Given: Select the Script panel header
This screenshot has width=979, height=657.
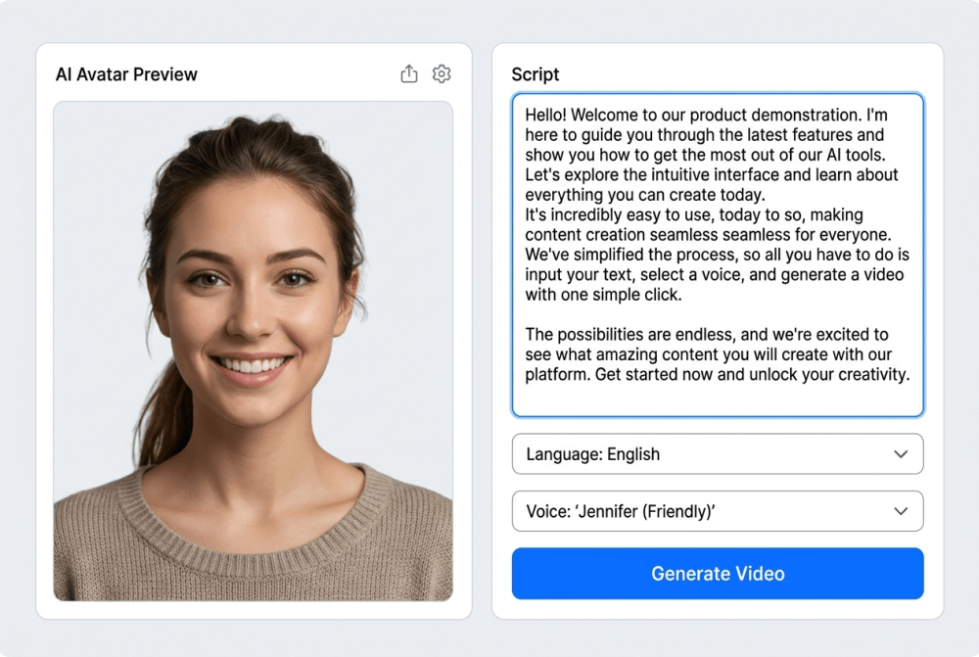Looking at the screenshot, I should pyautogui.click(x=534, y=73).
